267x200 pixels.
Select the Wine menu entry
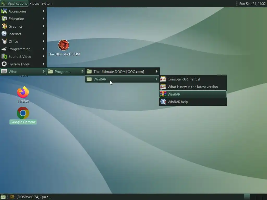23,72
